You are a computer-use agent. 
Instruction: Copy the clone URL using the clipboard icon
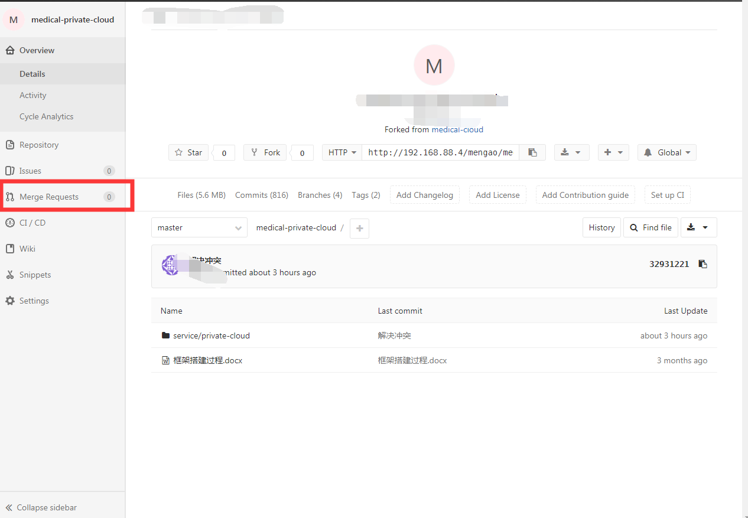[532, 152]
